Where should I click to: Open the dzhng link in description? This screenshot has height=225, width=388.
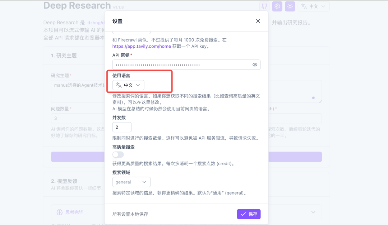tap(96, 23)
